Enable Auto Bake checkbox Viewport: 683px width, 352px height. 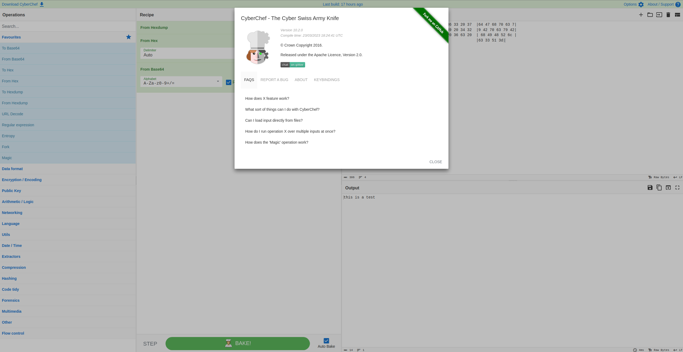pyautogui.click(x=326, y=340)
